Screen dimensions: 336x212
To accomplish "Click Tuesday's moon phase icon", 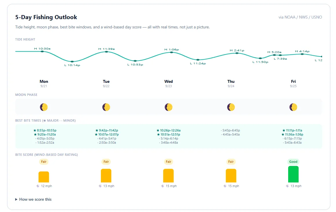I will (x=106, y=107).
